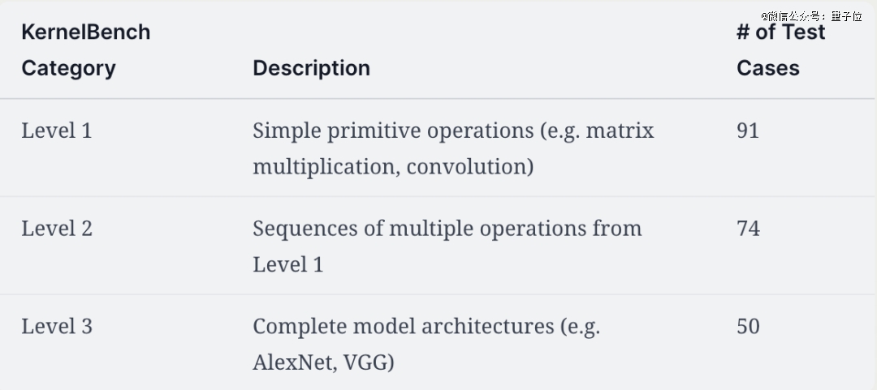Click the watermark text in top-right corner
This screenshot has height=390, width=877.
810,16
